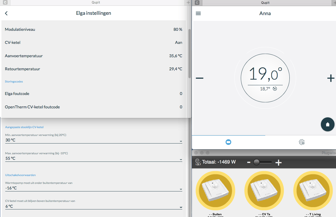Open Warmtepomp uit dropdown showing -16 °C
The image size is (336, 217).
coord(94,188)
